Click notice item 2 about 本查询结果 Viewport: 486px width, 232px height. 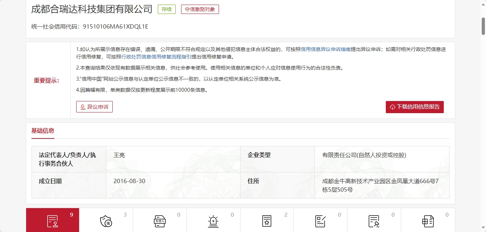(210, 68)
